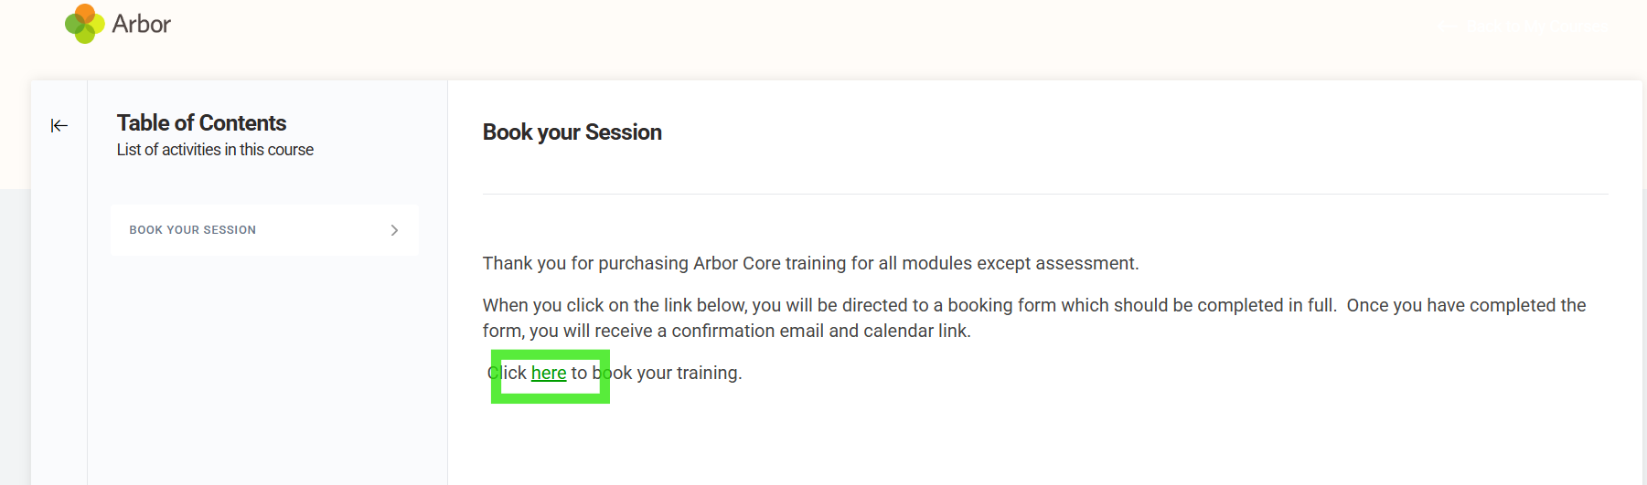This screenshot has height=485, width=1647.
Task: Click 'List of activities in this course' subtitle
Action: coord(215,150)
